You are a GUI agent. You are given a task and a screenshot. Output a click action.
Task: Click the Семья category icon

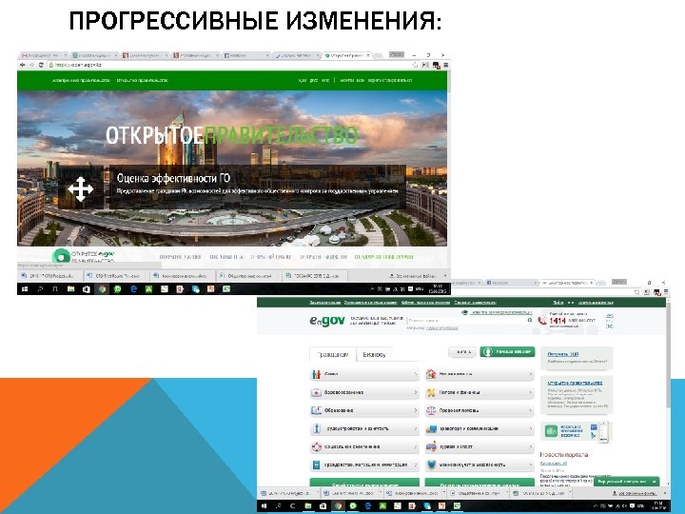tap(316, 374)
